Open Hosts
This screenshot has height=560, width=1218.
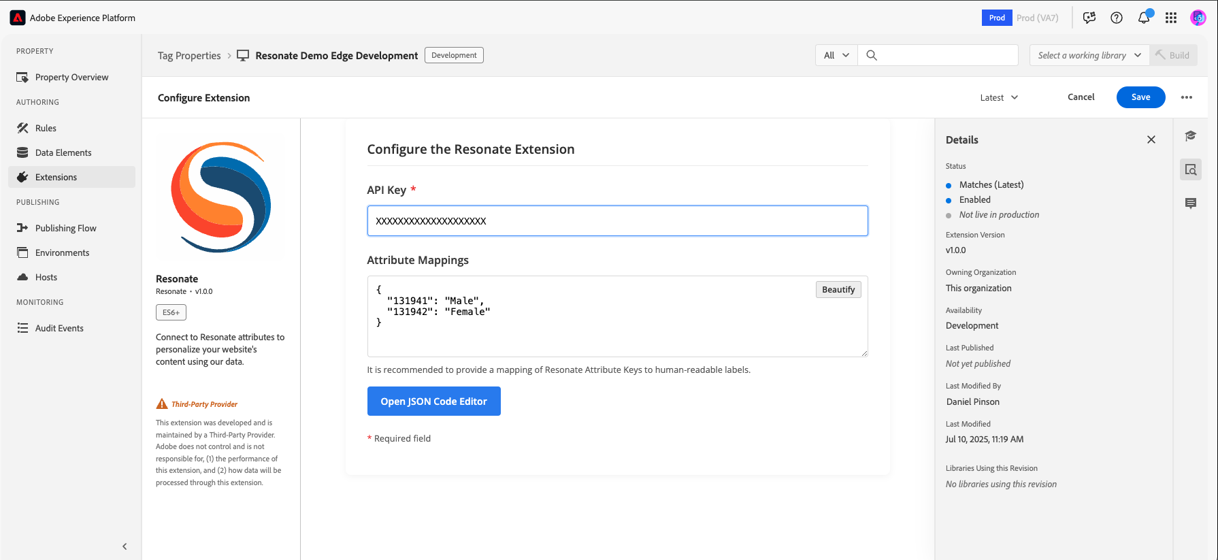pyautogui.click(x=71, y=277)
